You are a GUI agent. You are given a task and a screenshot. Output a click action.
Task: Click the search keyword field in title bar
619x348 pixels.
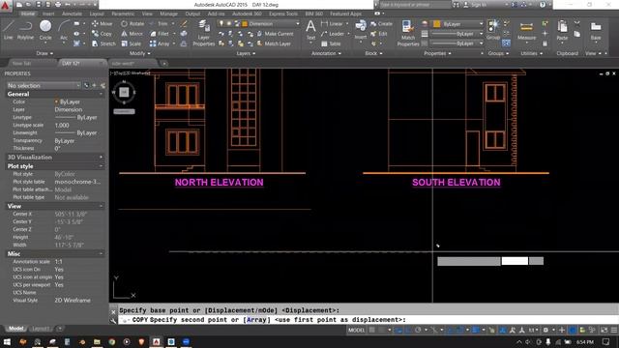click(x=415, y=5)
